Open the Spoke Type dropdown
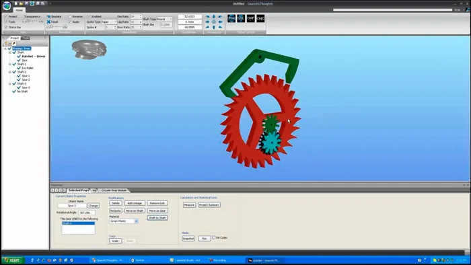 (109, 22)
